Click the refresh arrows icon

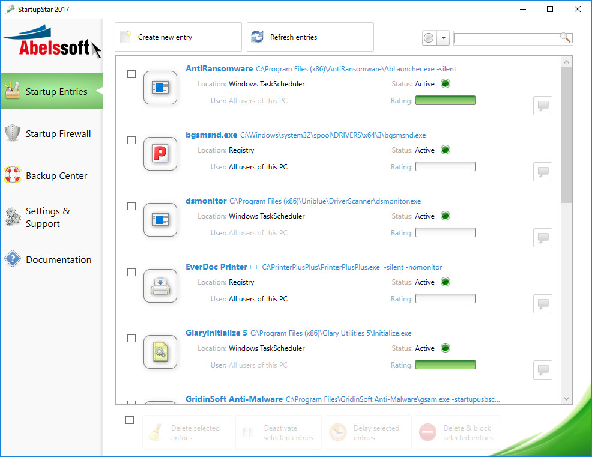(258, 37)
